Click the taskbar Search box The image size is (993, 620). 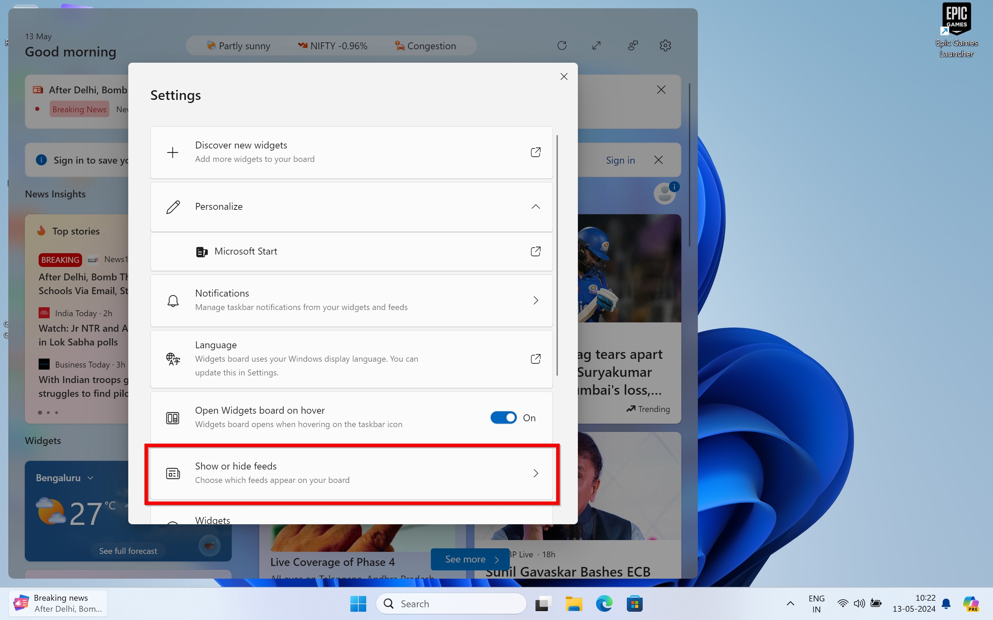(x=451, y=603)
